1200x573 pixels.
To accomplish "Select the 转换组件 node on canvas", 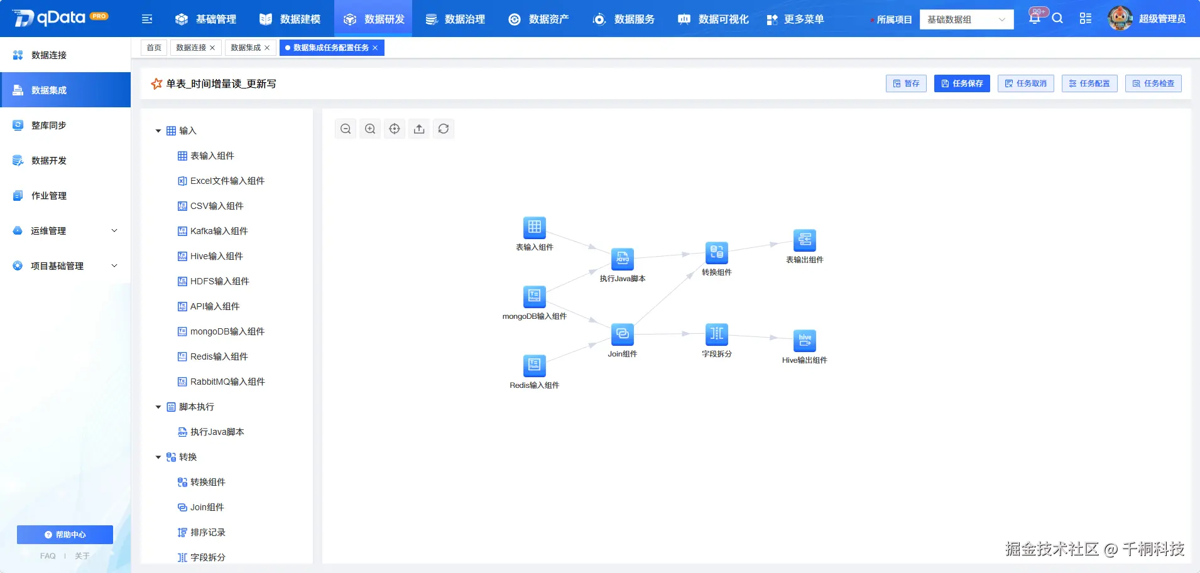I will [x=717, y=252].
